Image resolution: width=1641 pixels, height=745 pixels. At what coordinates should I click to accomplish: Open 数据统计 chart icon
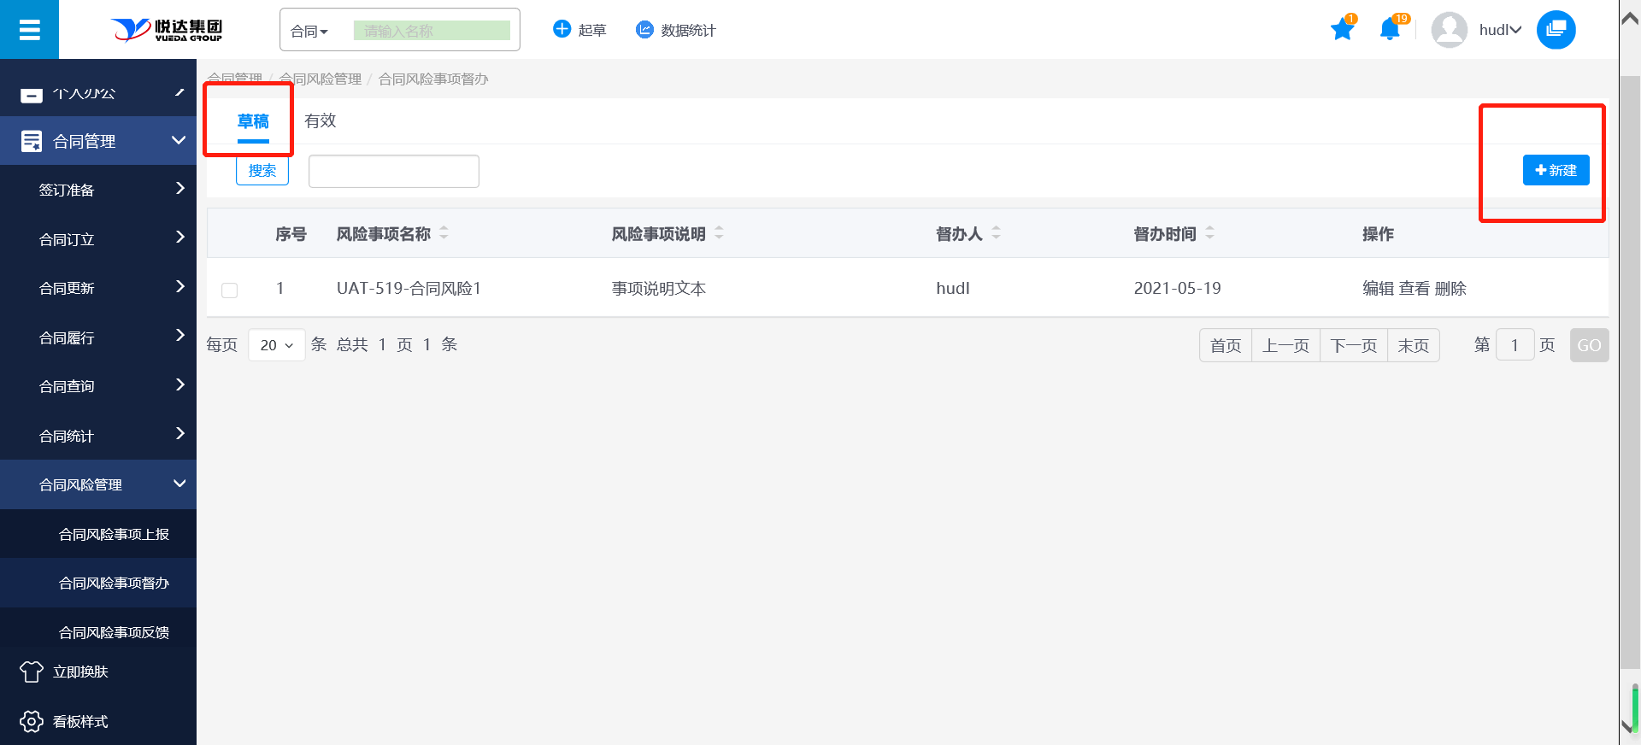(644, 30)
